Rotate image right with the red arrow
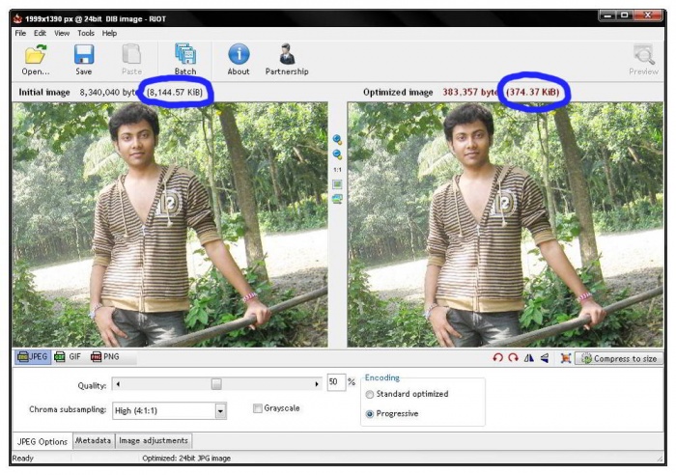 pos(513,358)
